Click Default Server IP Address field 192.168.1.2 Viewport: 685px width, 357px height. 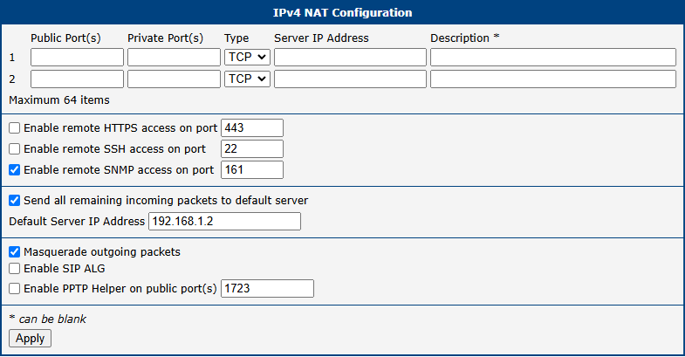[x=224, y=222]
